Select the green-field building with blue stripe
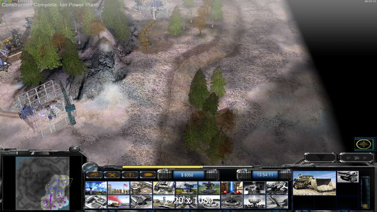This screenshot has width=377, height=212. [186, 188]
